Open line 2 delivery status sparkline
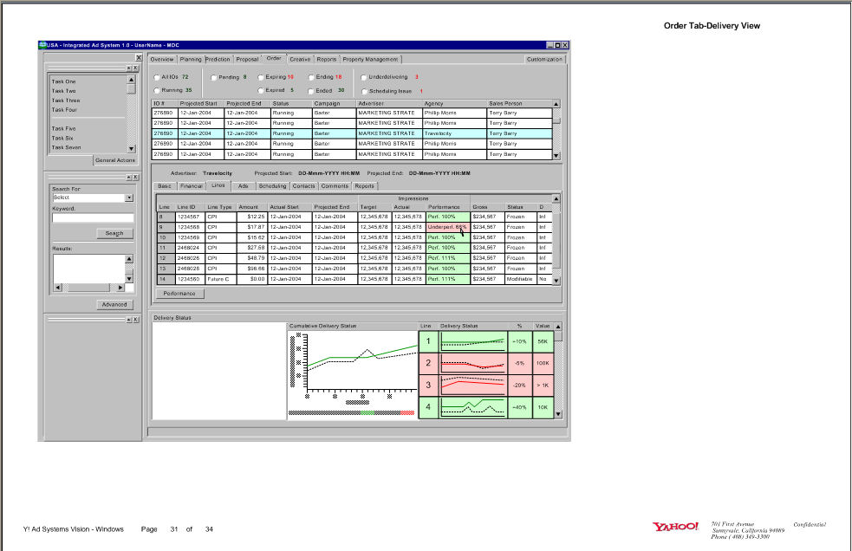The height and width of the screenshot is (551, 852). pyautogui.click(x=472, y=363)
